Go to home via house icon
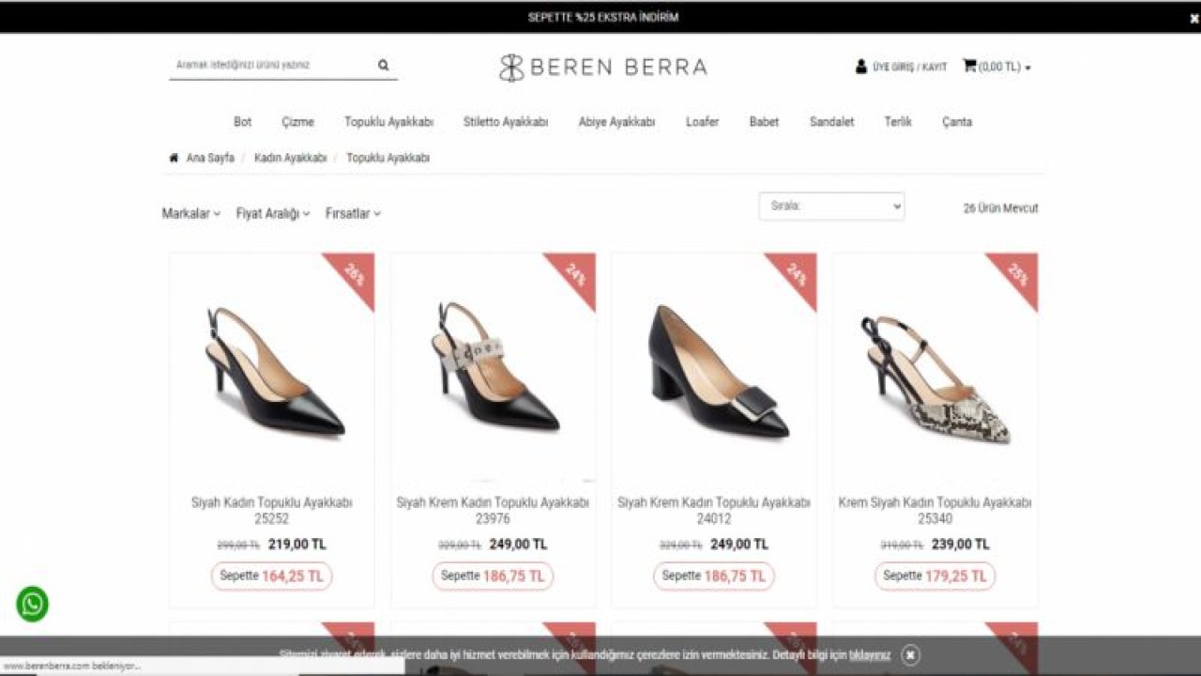 point(174,158)
